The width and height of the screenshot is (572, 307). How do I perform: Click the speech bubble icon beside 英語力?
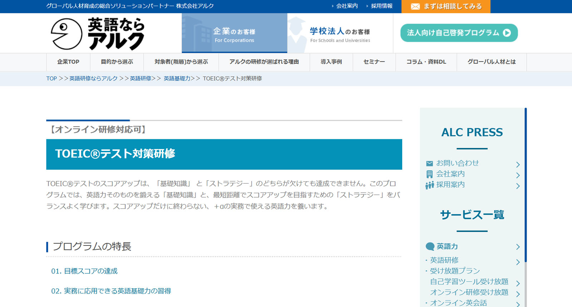(430, 247)
